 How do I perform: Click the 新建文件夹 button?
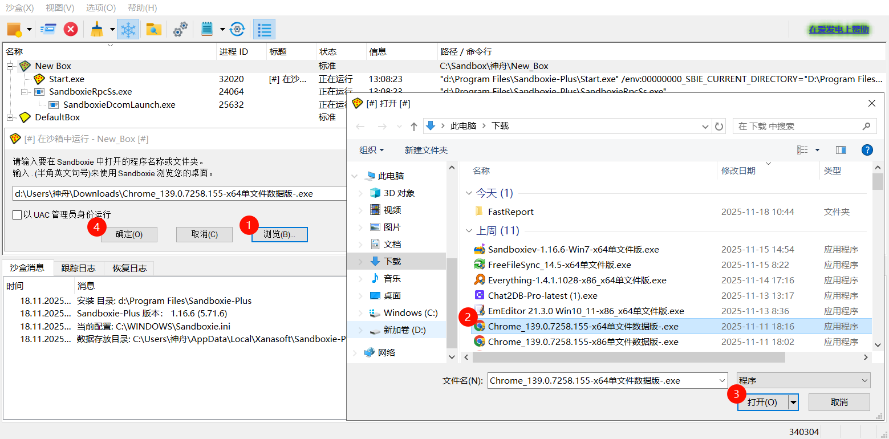point(426,150)
